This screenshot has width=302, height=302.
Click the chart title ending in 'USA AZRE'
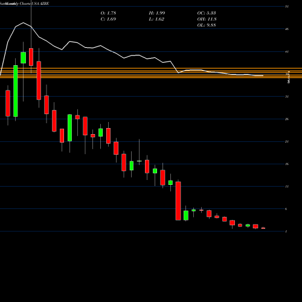tap(25, 4)
